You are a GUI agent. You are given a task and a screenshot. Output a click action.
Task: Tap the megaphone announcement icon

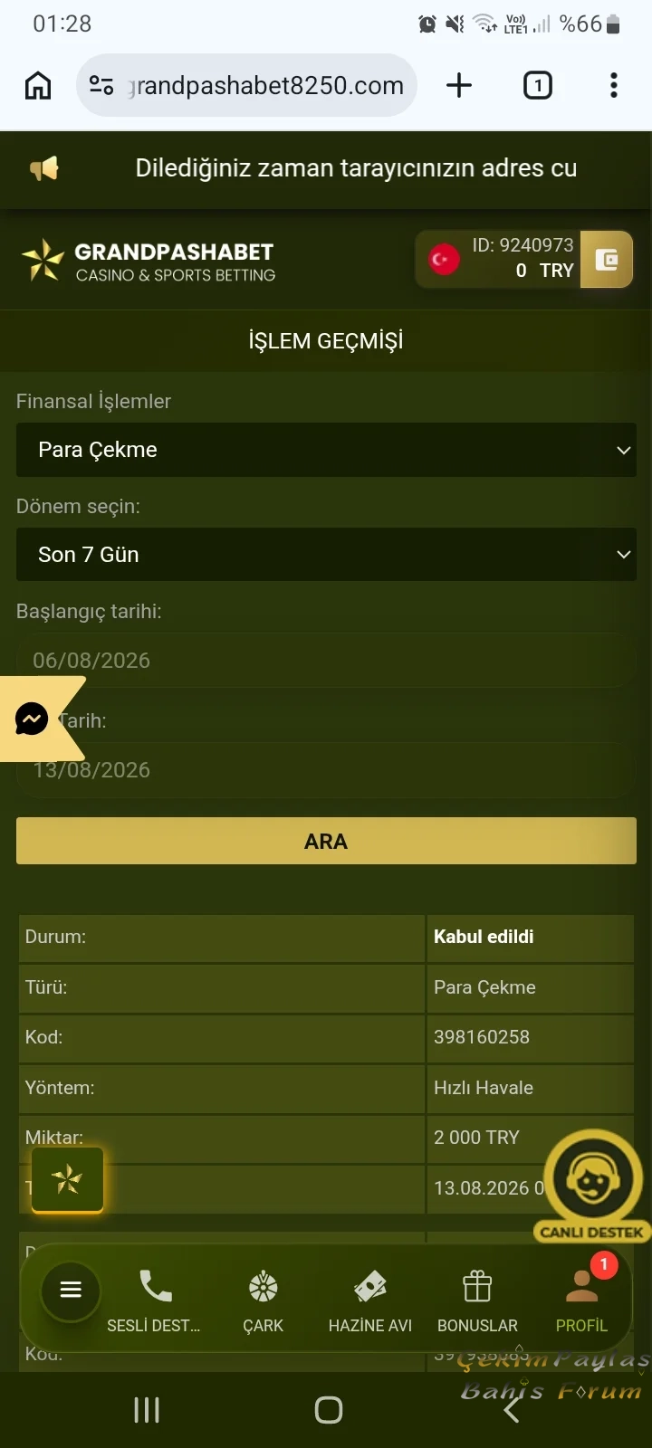point(44,168)
